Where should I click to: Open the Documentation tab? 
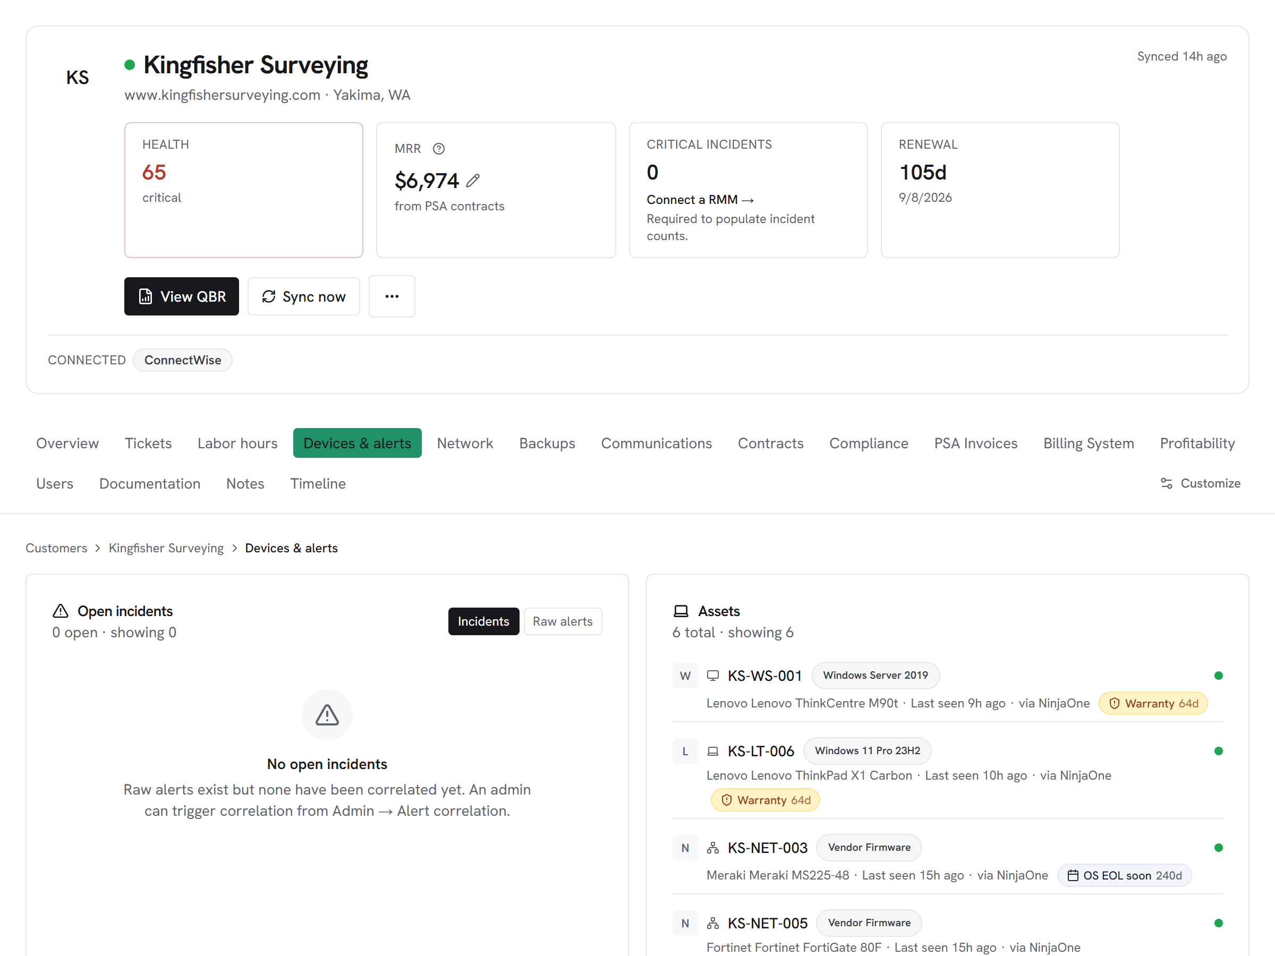coord(150,483)
